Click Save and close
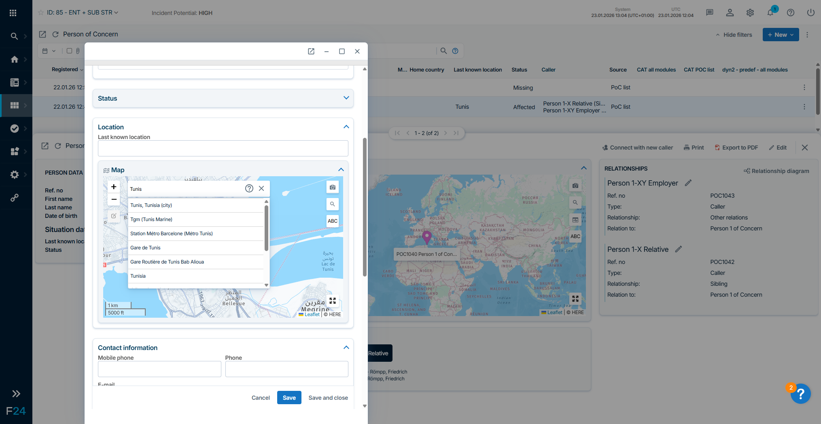 [328, 398]
